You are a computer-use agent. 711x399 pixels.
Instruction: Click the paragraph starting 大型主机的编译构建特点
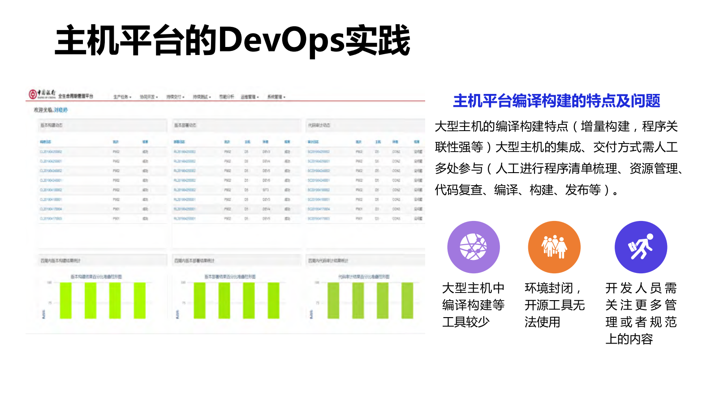pos(558,158)
